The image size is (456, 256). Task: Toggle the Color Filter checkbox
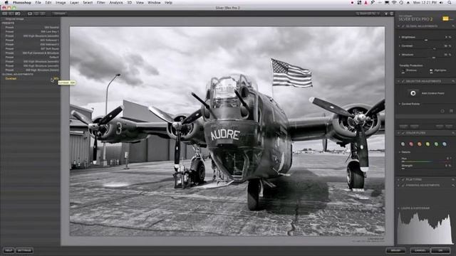point(403,133)
